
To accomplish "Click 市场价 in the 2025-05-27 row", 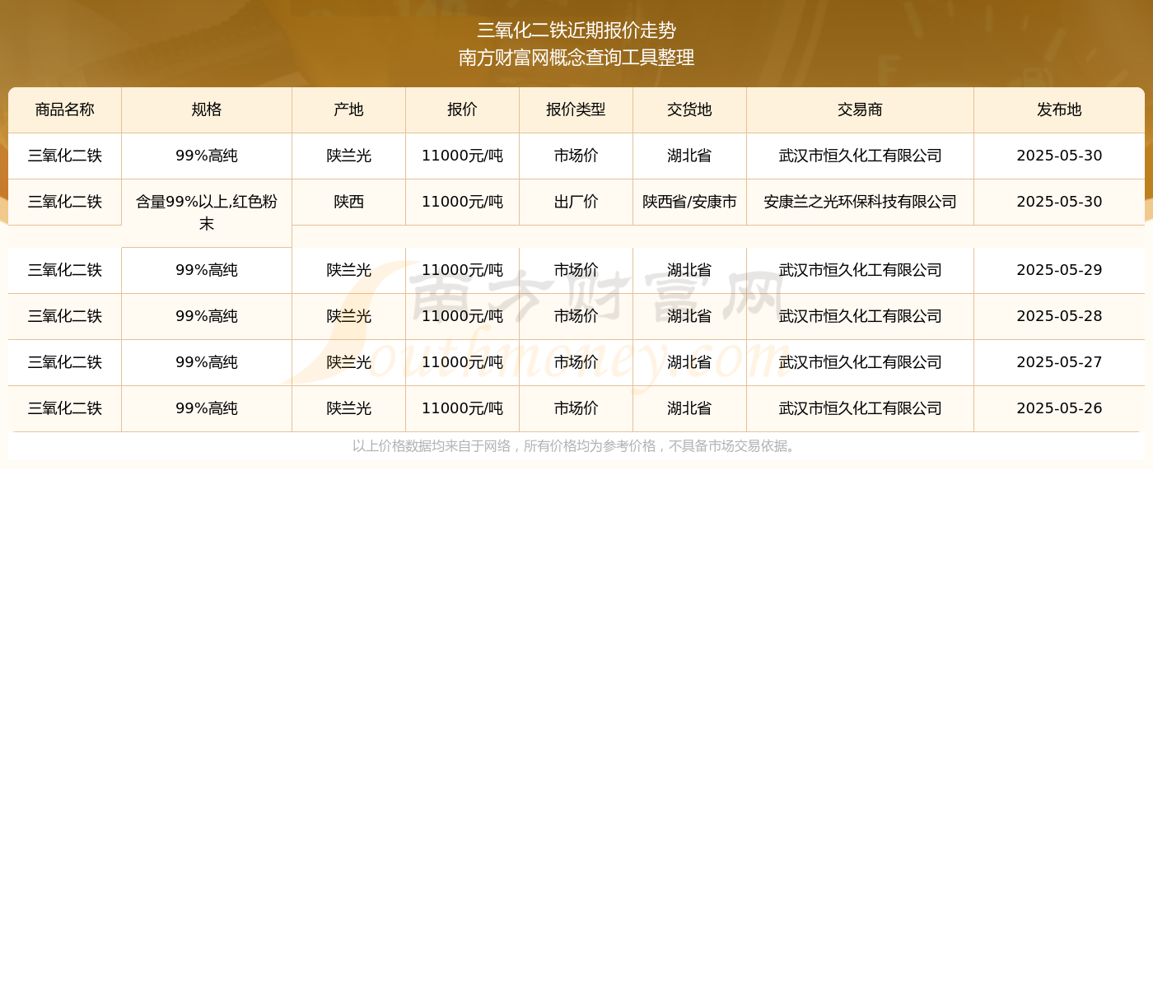I will (x=576, y=362).
